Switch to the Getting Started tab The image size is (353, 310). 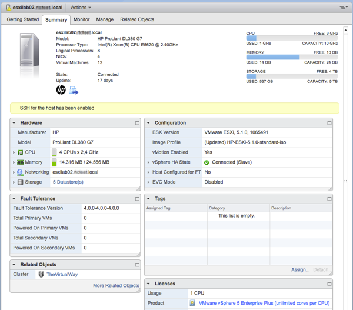(23, 19)
